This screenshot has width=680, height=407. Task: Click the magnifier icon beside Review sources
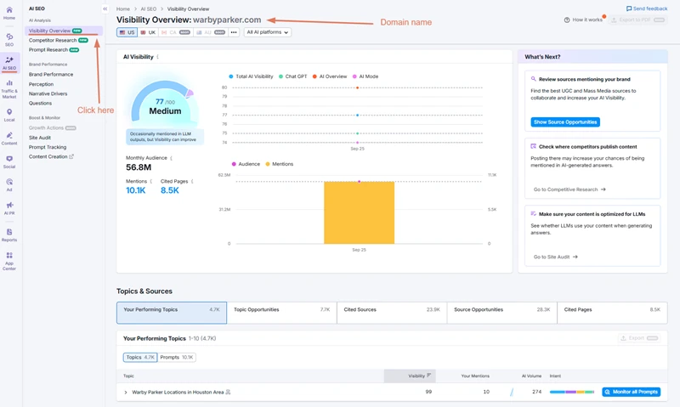click(534, 79)
